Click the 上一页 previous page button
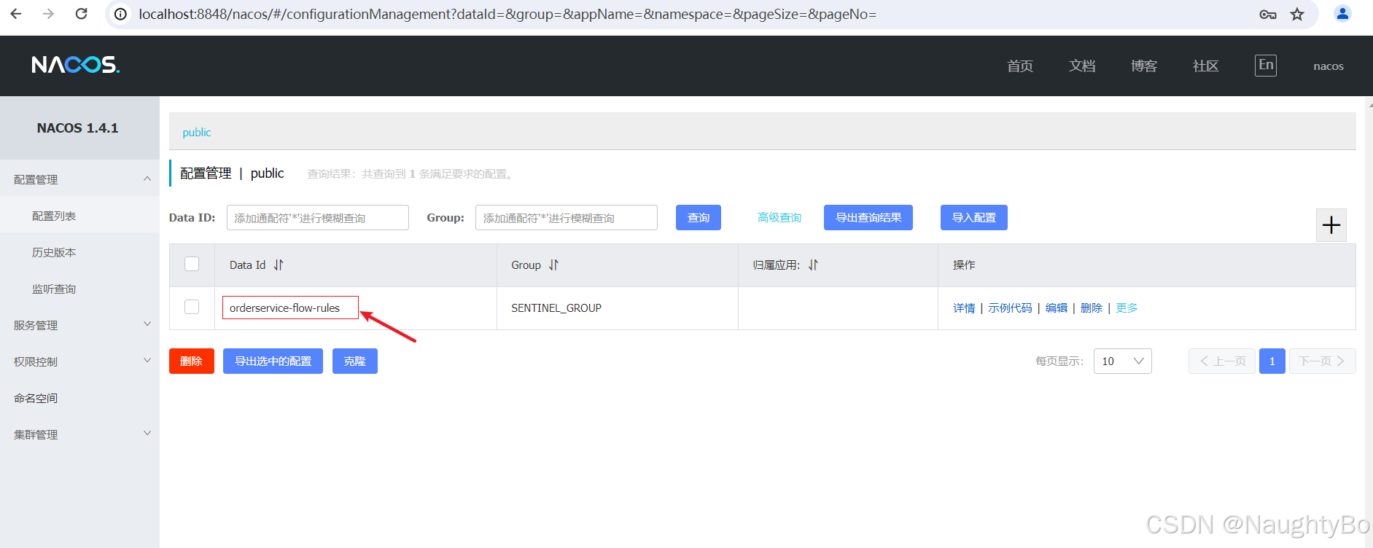The height and width of the screenshot is (548, 1373). point(1222,361)
